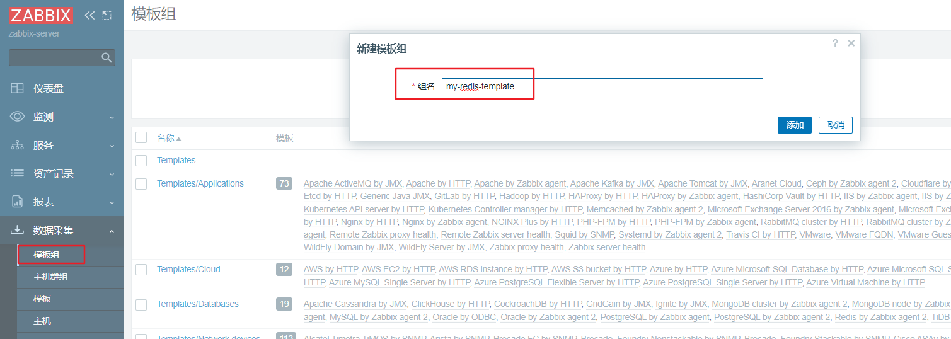This screenshot has height=339, width=951.
Task: Collapse the sidebar with double chevron icon
Action: (90, 15)
